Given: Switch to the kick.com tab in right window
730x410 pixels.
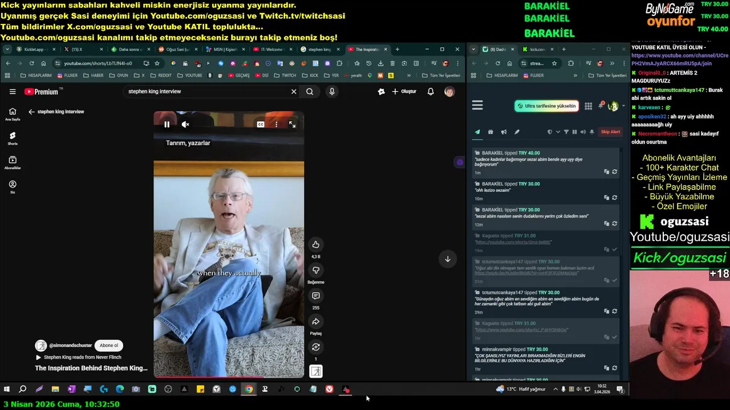Looking at the screenshot, I should click(538, 49).
